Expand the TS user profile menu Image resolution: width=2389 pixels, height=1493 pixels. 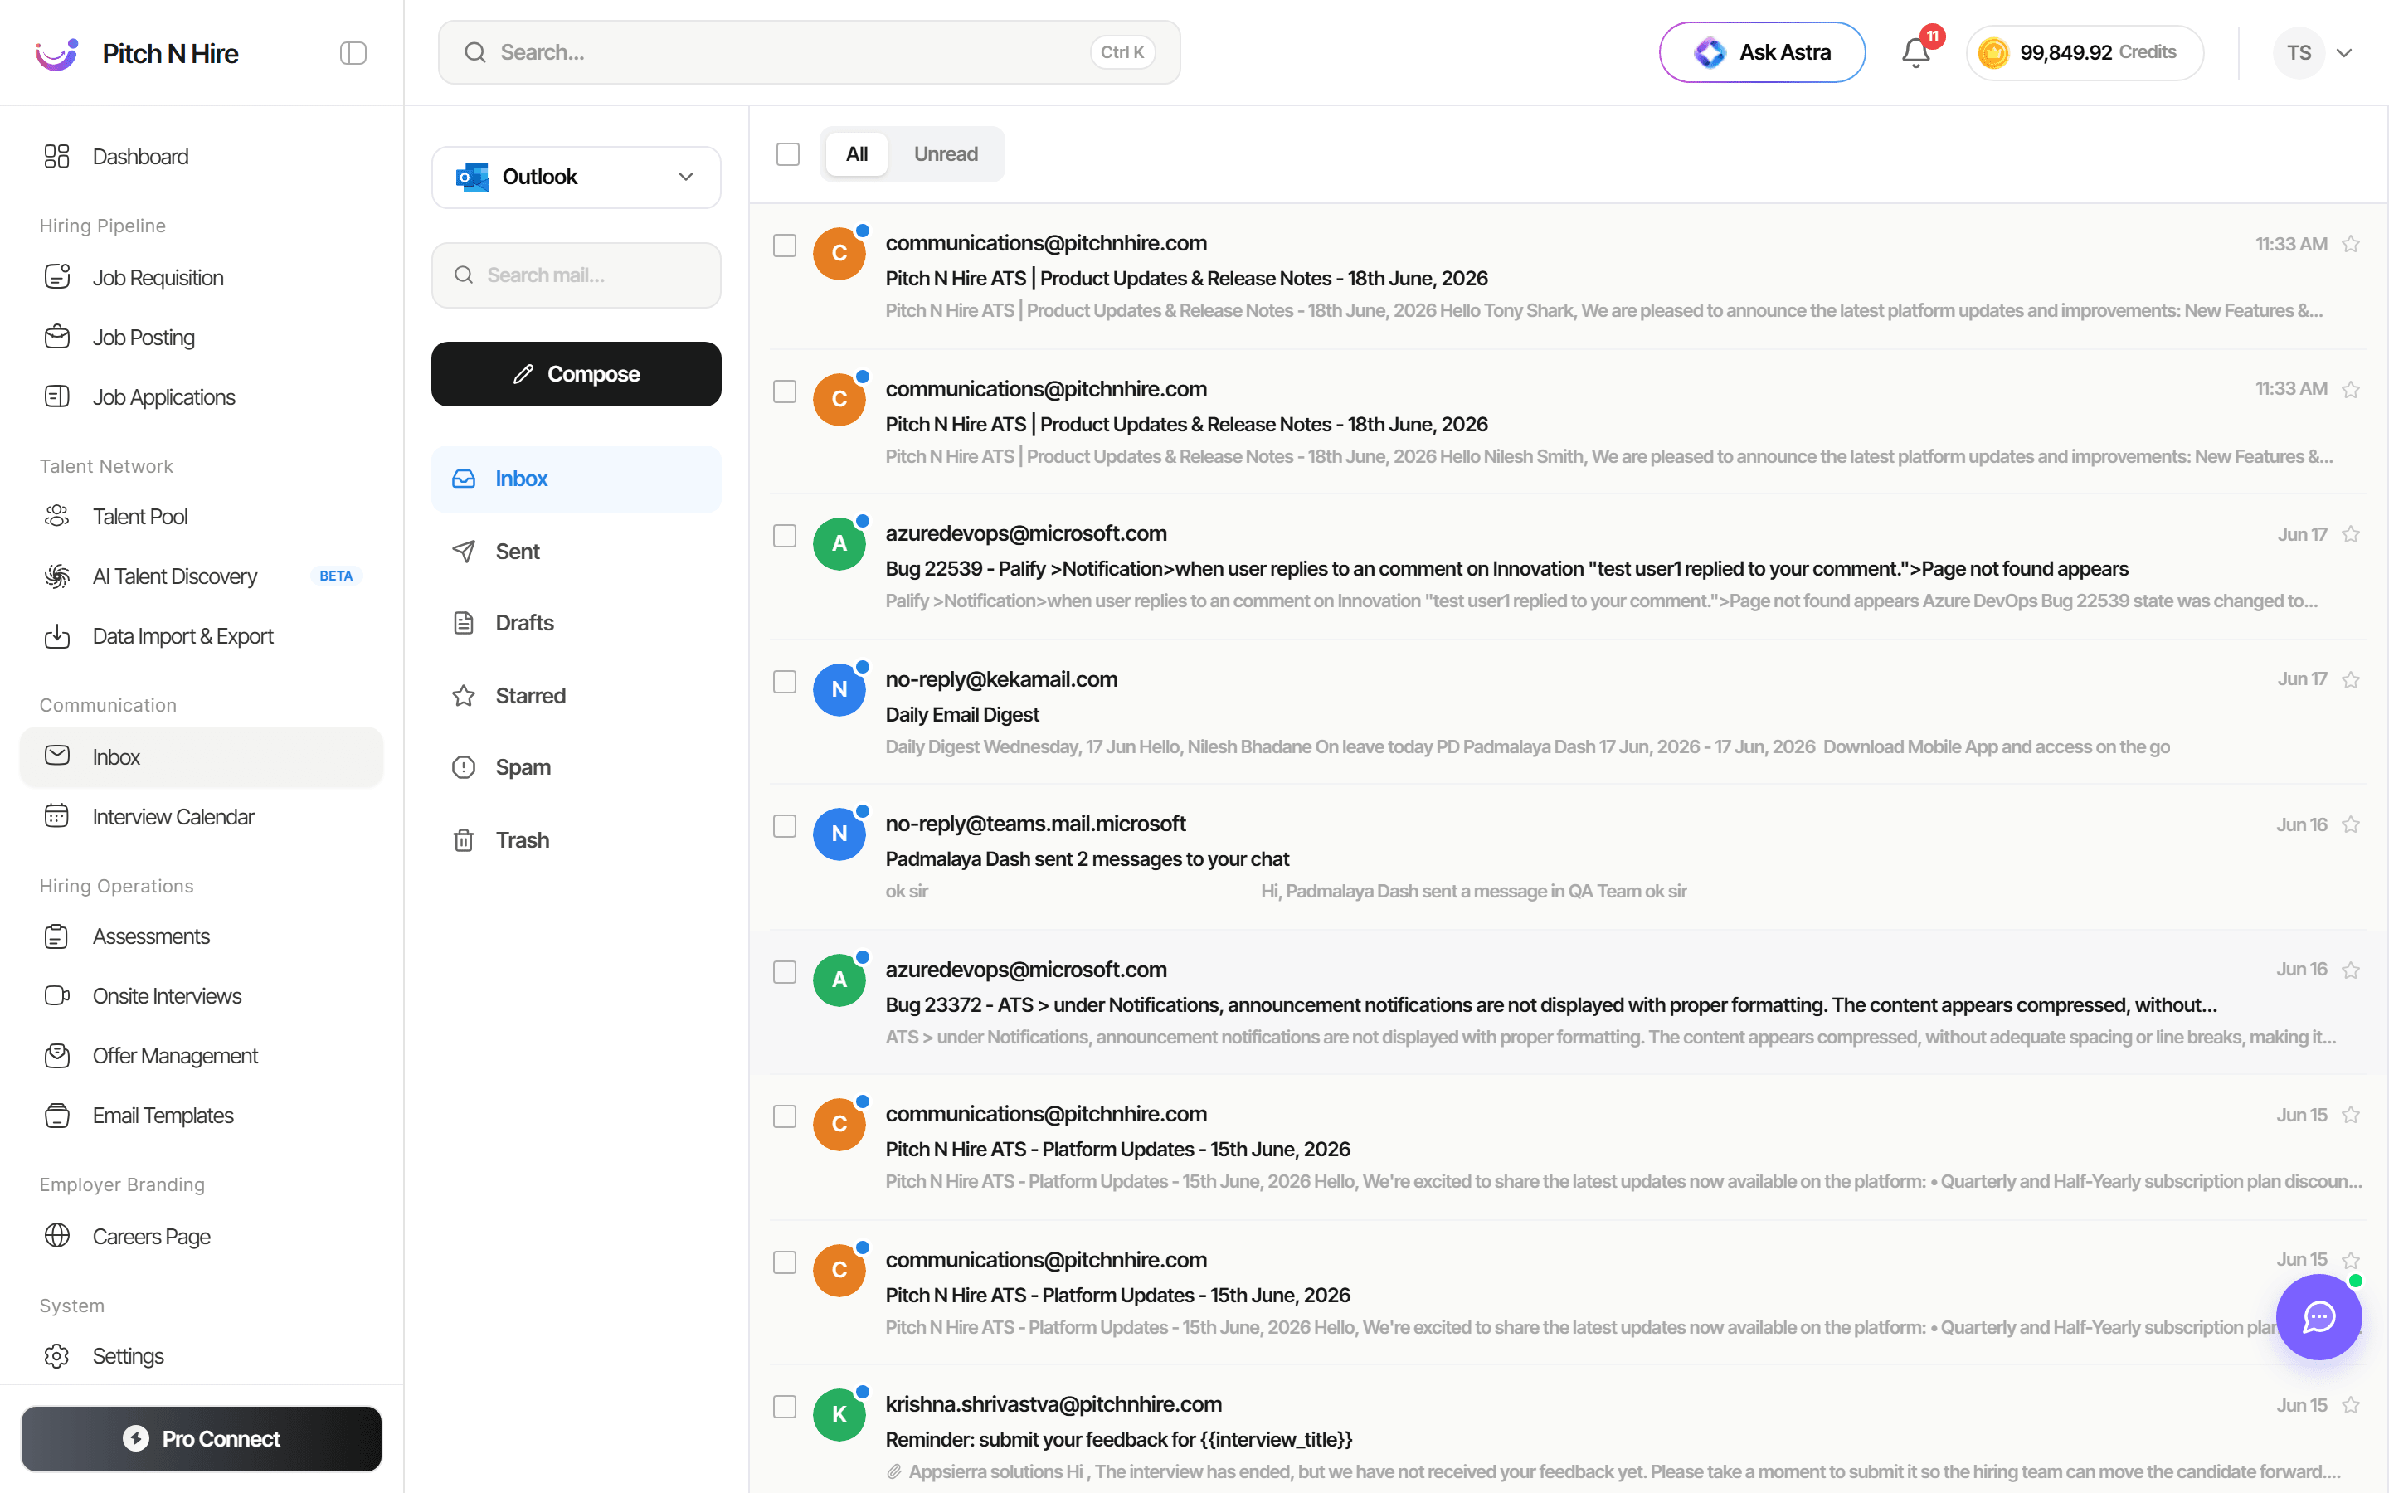(x=2344, y=52)
